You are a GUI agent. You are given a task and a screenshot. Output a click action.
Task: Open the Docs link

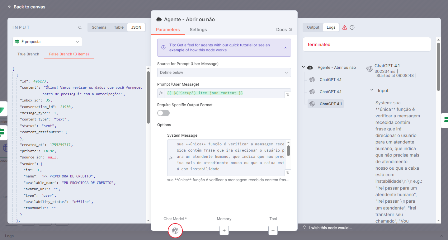pos(284,30)
